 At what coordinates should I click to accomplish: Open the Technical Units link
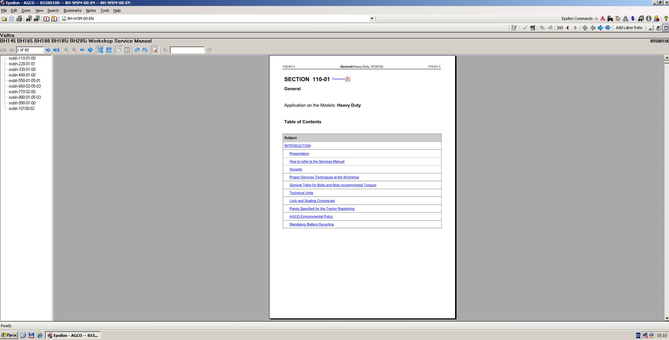[x=301, y=193]
